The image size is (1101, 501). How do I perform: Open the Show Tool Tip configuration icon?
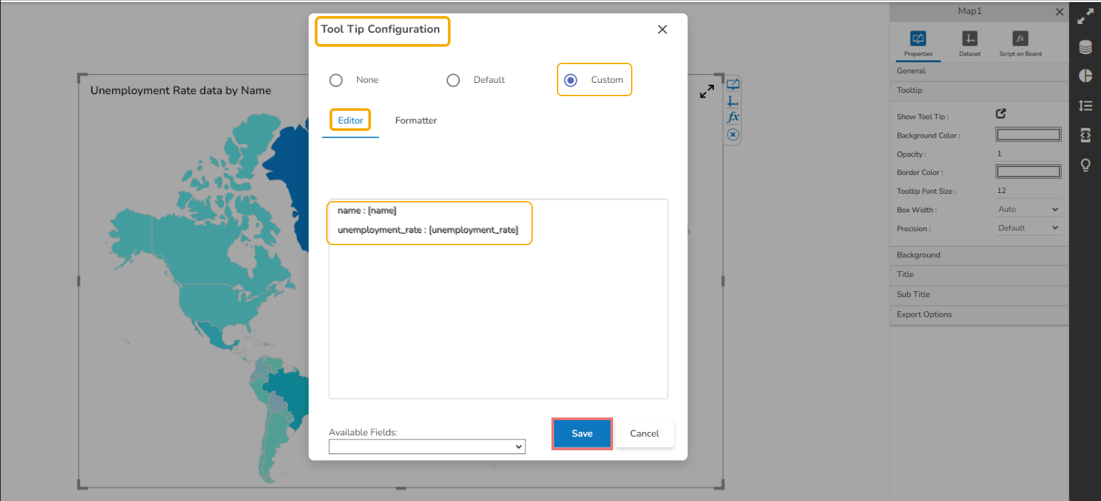1001,114
